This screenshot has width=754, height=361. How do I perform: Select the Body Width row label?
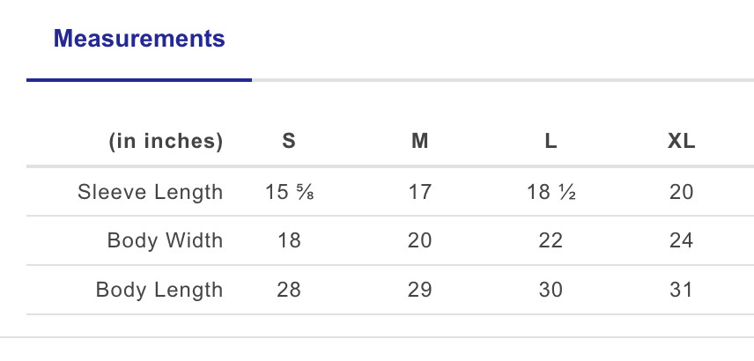click(166, 240)
